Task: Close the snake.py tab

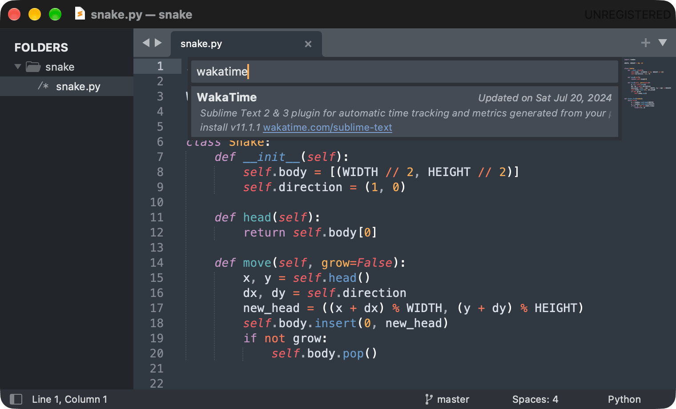Action: [308, 44]
